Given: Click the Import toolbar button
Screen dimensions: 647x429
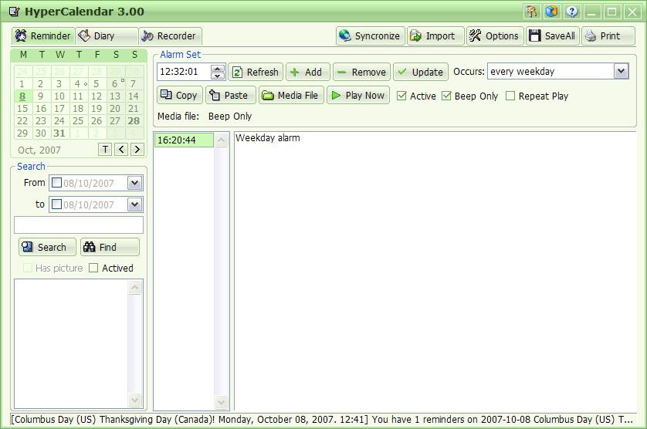Looking at the screenshot, I should [x=435, y=36].
